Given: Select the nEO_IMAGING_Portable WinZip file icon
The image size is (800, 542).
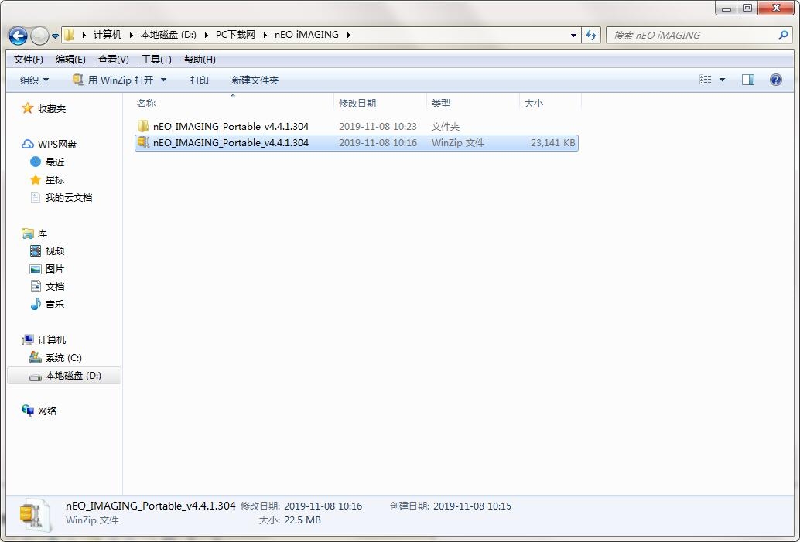Looking at the screenshot, I should (143, 142).
